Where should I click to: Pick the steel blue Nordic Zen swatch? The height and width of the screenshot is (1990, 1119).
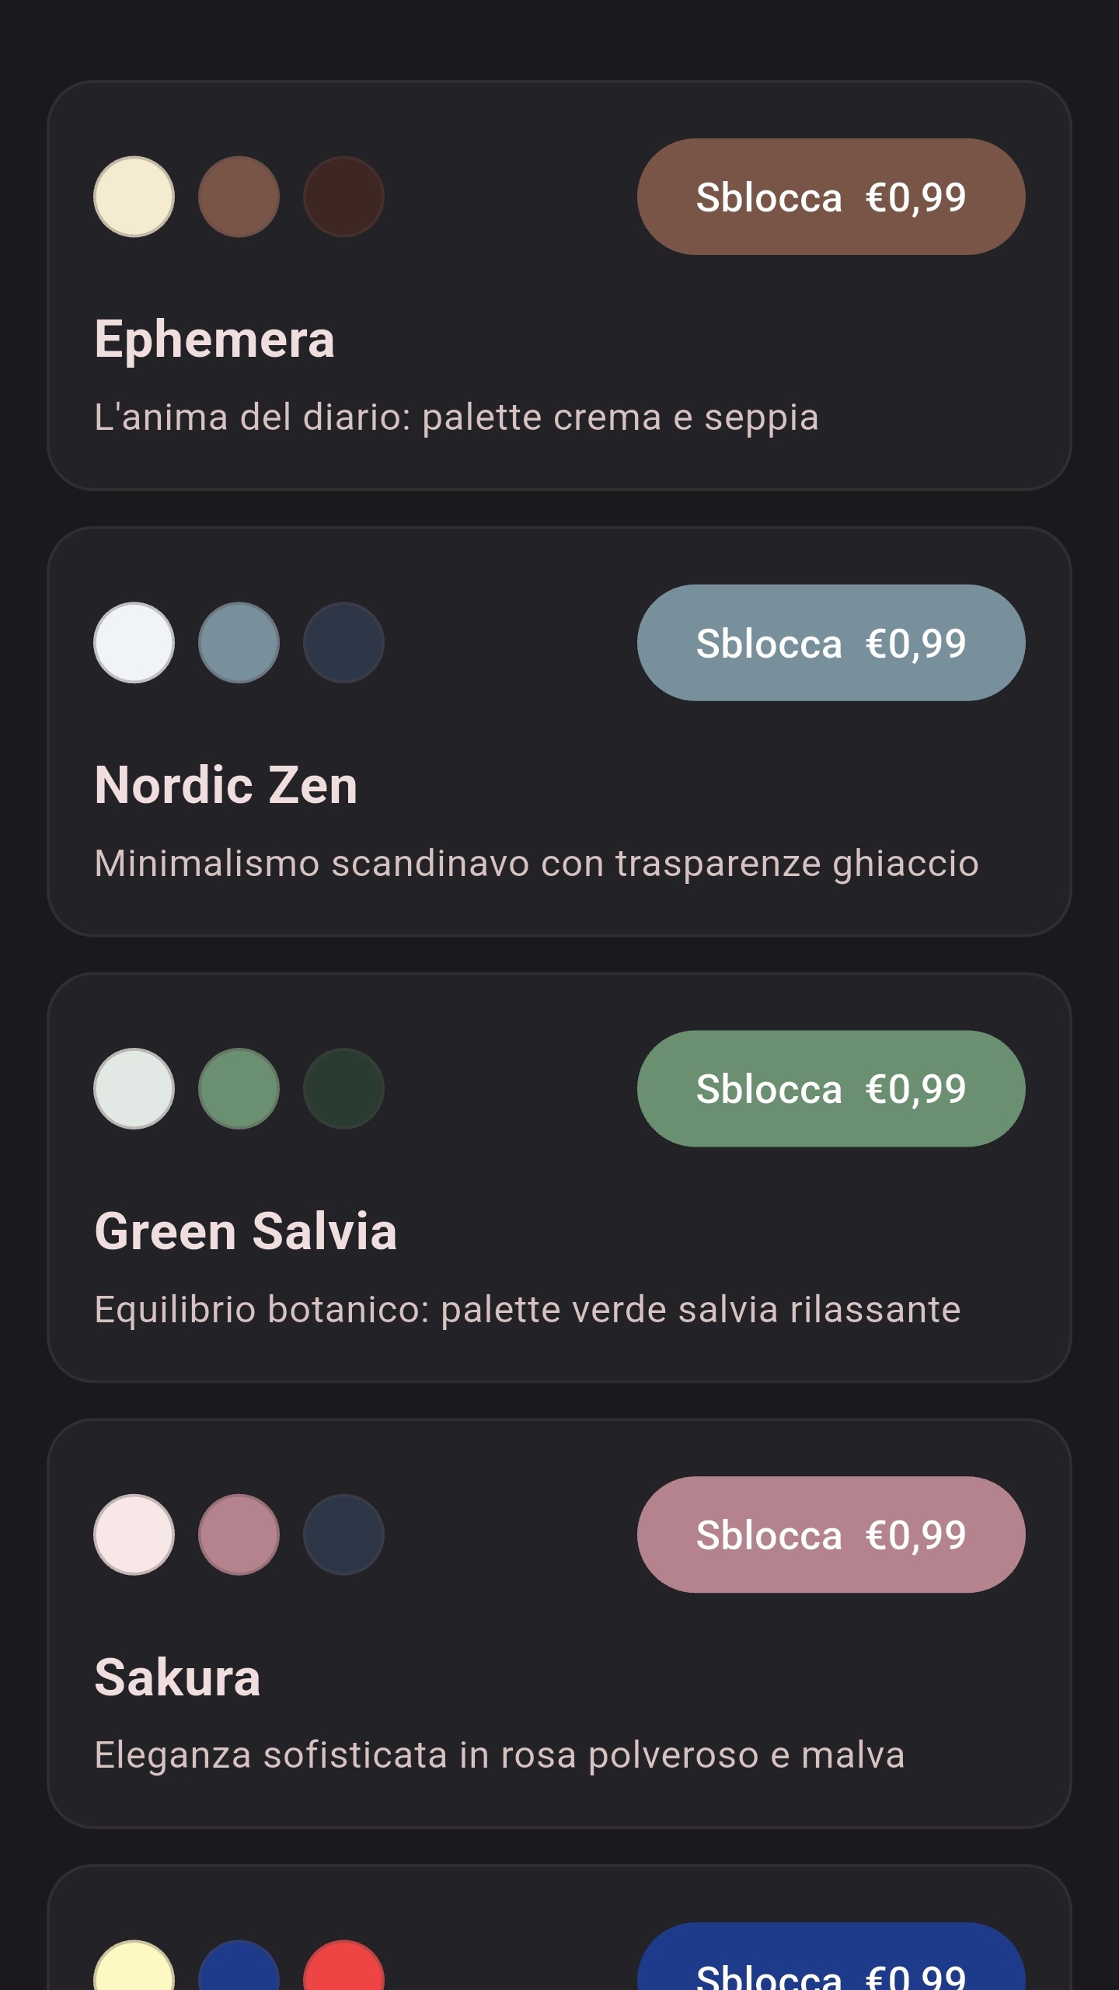pyautogui.click(x=239, y=643)
